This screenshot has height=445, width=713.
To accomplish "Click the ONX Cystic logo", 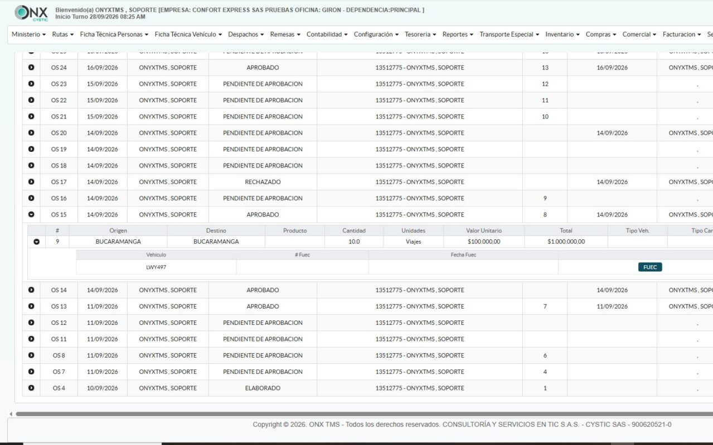I will (x=31, y=13).
